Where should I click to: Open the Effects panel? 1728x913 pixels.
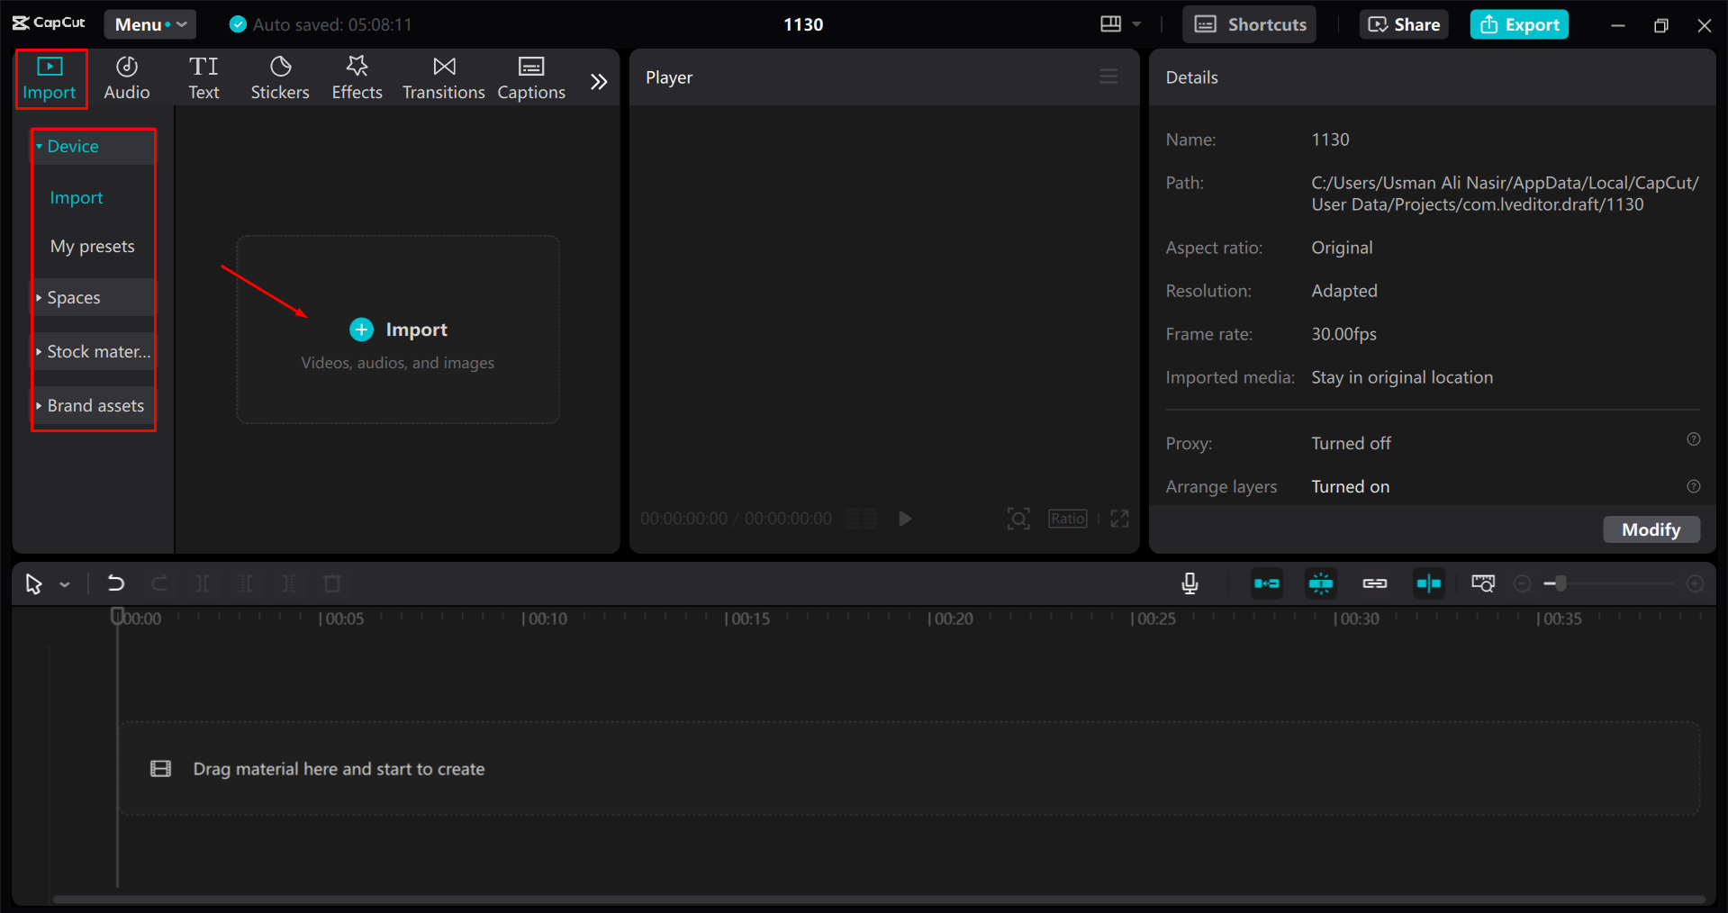357,77
